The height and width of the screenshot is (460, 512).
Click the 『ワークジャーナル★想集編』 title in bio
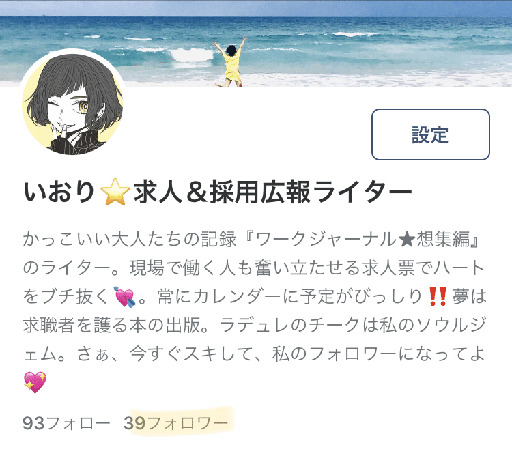358,240
